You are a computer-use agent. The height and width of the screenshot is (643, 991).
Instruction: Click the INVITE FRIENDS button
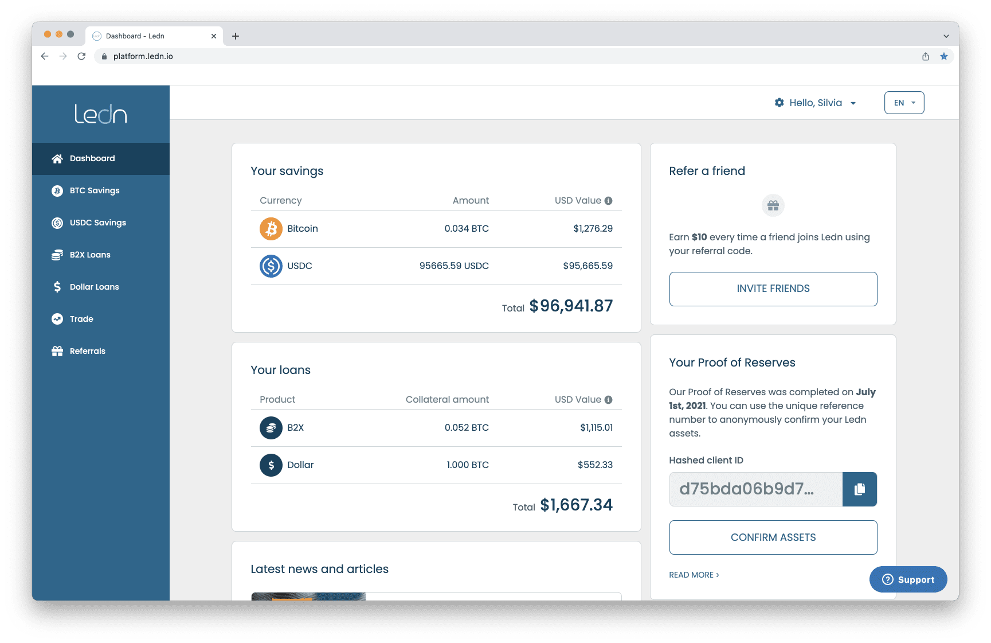point(773,289)
